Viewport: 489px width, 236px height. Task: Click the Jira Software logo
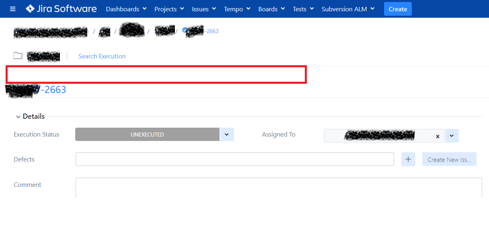[61, 9]
